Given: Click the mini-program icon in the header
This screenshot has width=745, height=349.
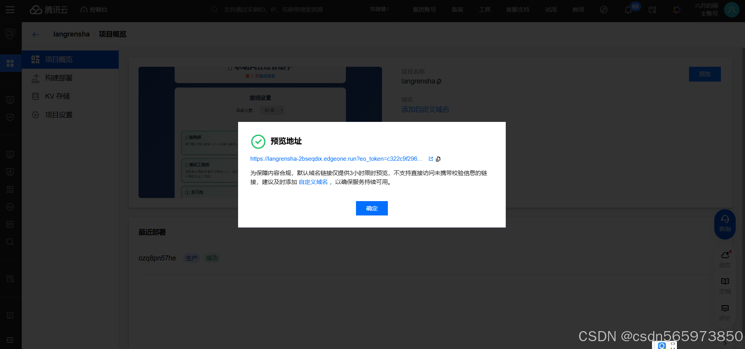Looking at the screenshot, I should pos(603,10).
